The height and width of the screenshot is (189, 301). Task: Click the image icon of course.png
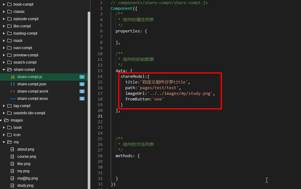(12, 157)
